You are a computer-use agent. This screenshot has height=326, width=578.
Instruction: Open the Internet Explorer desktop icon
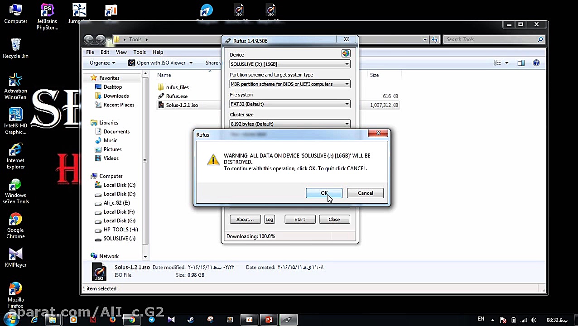(x=15, y=156)
